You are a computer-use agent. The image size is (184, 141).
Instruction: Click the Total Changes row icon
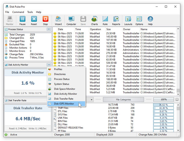pos(6,35)
